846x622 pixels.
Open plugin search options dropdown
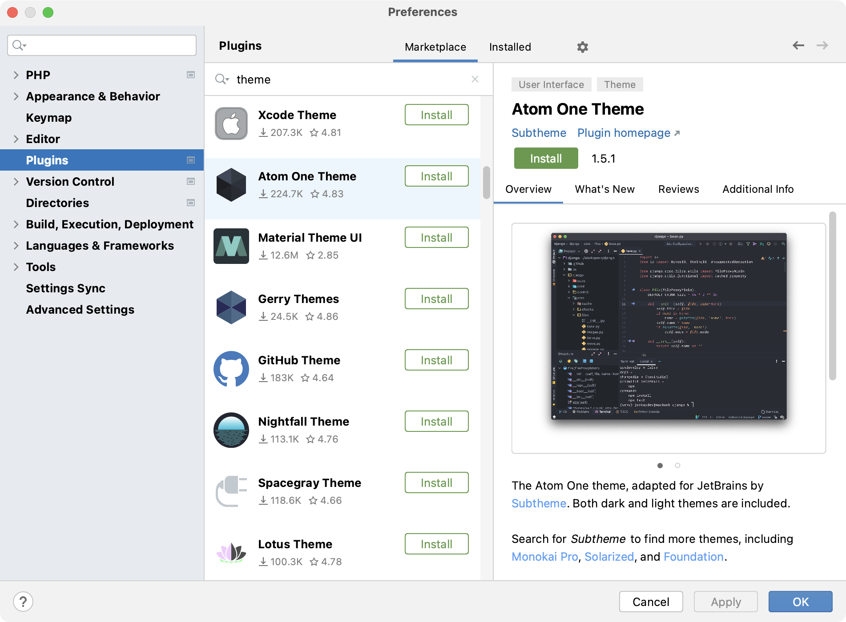point(222,80)
